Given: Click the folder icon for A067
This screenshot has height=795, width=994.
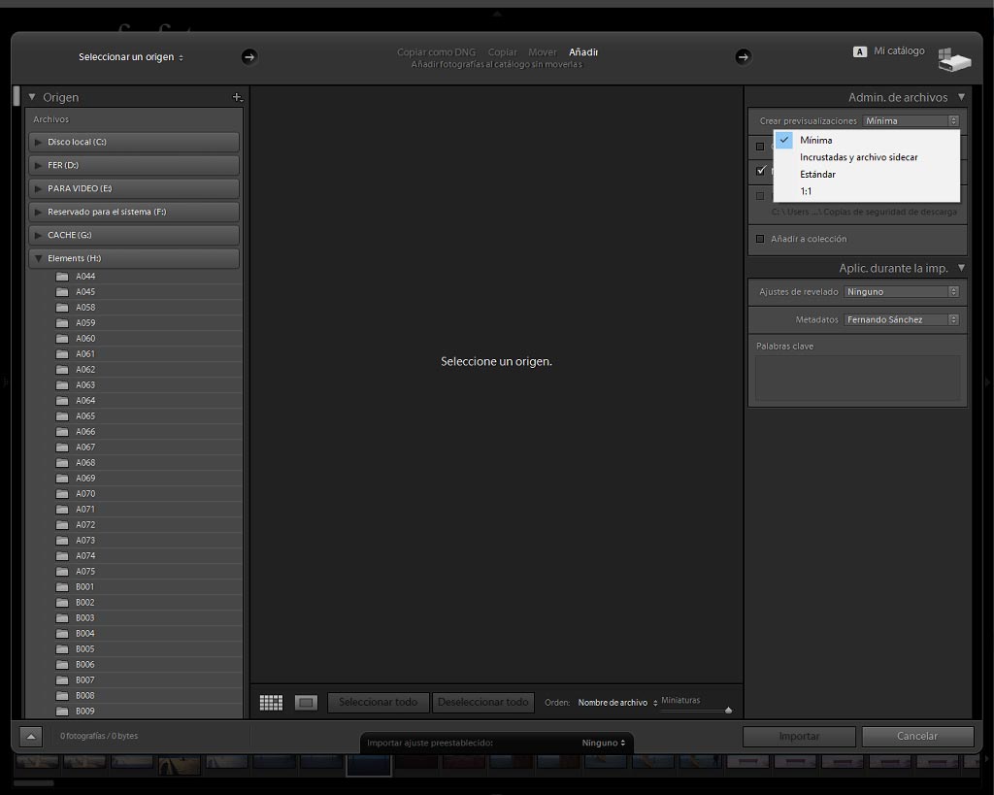Looking at the screenshot, I should coord(62,447).
